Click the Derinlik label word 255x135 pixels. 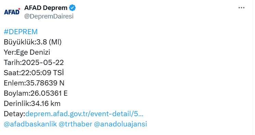click(x=17, y=104)
